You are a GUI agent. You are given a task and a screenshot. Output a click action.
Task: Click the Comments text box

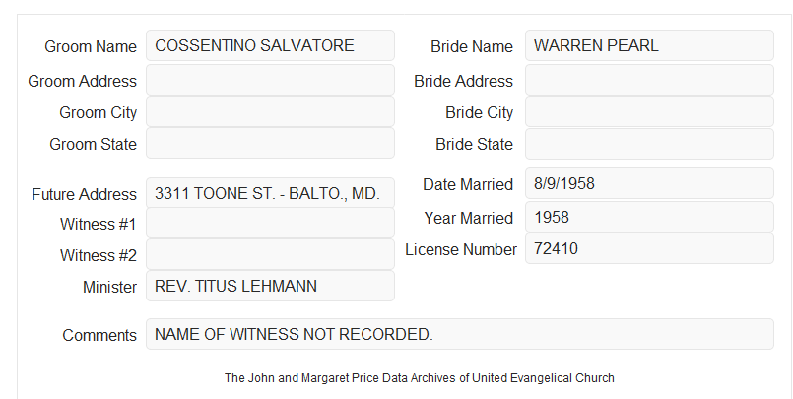pos(460,334)
